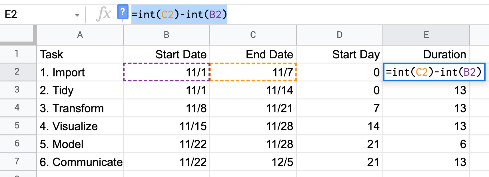Click the End Date cell showing 12/5
This screenshot has width=489, height=177.
pyautogui.click(x=253, y=162)
